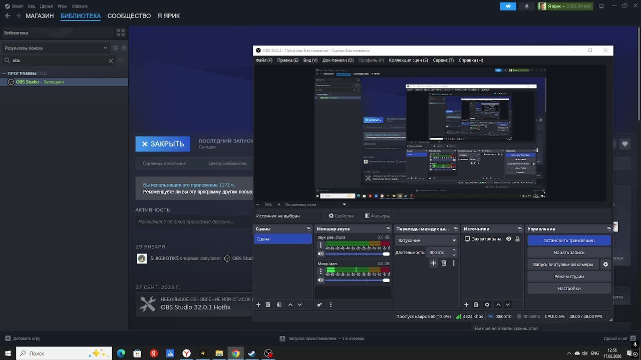641x360 pixels.
Task: Decrease the transition duration with the down stepper
Action: point(454,254)
